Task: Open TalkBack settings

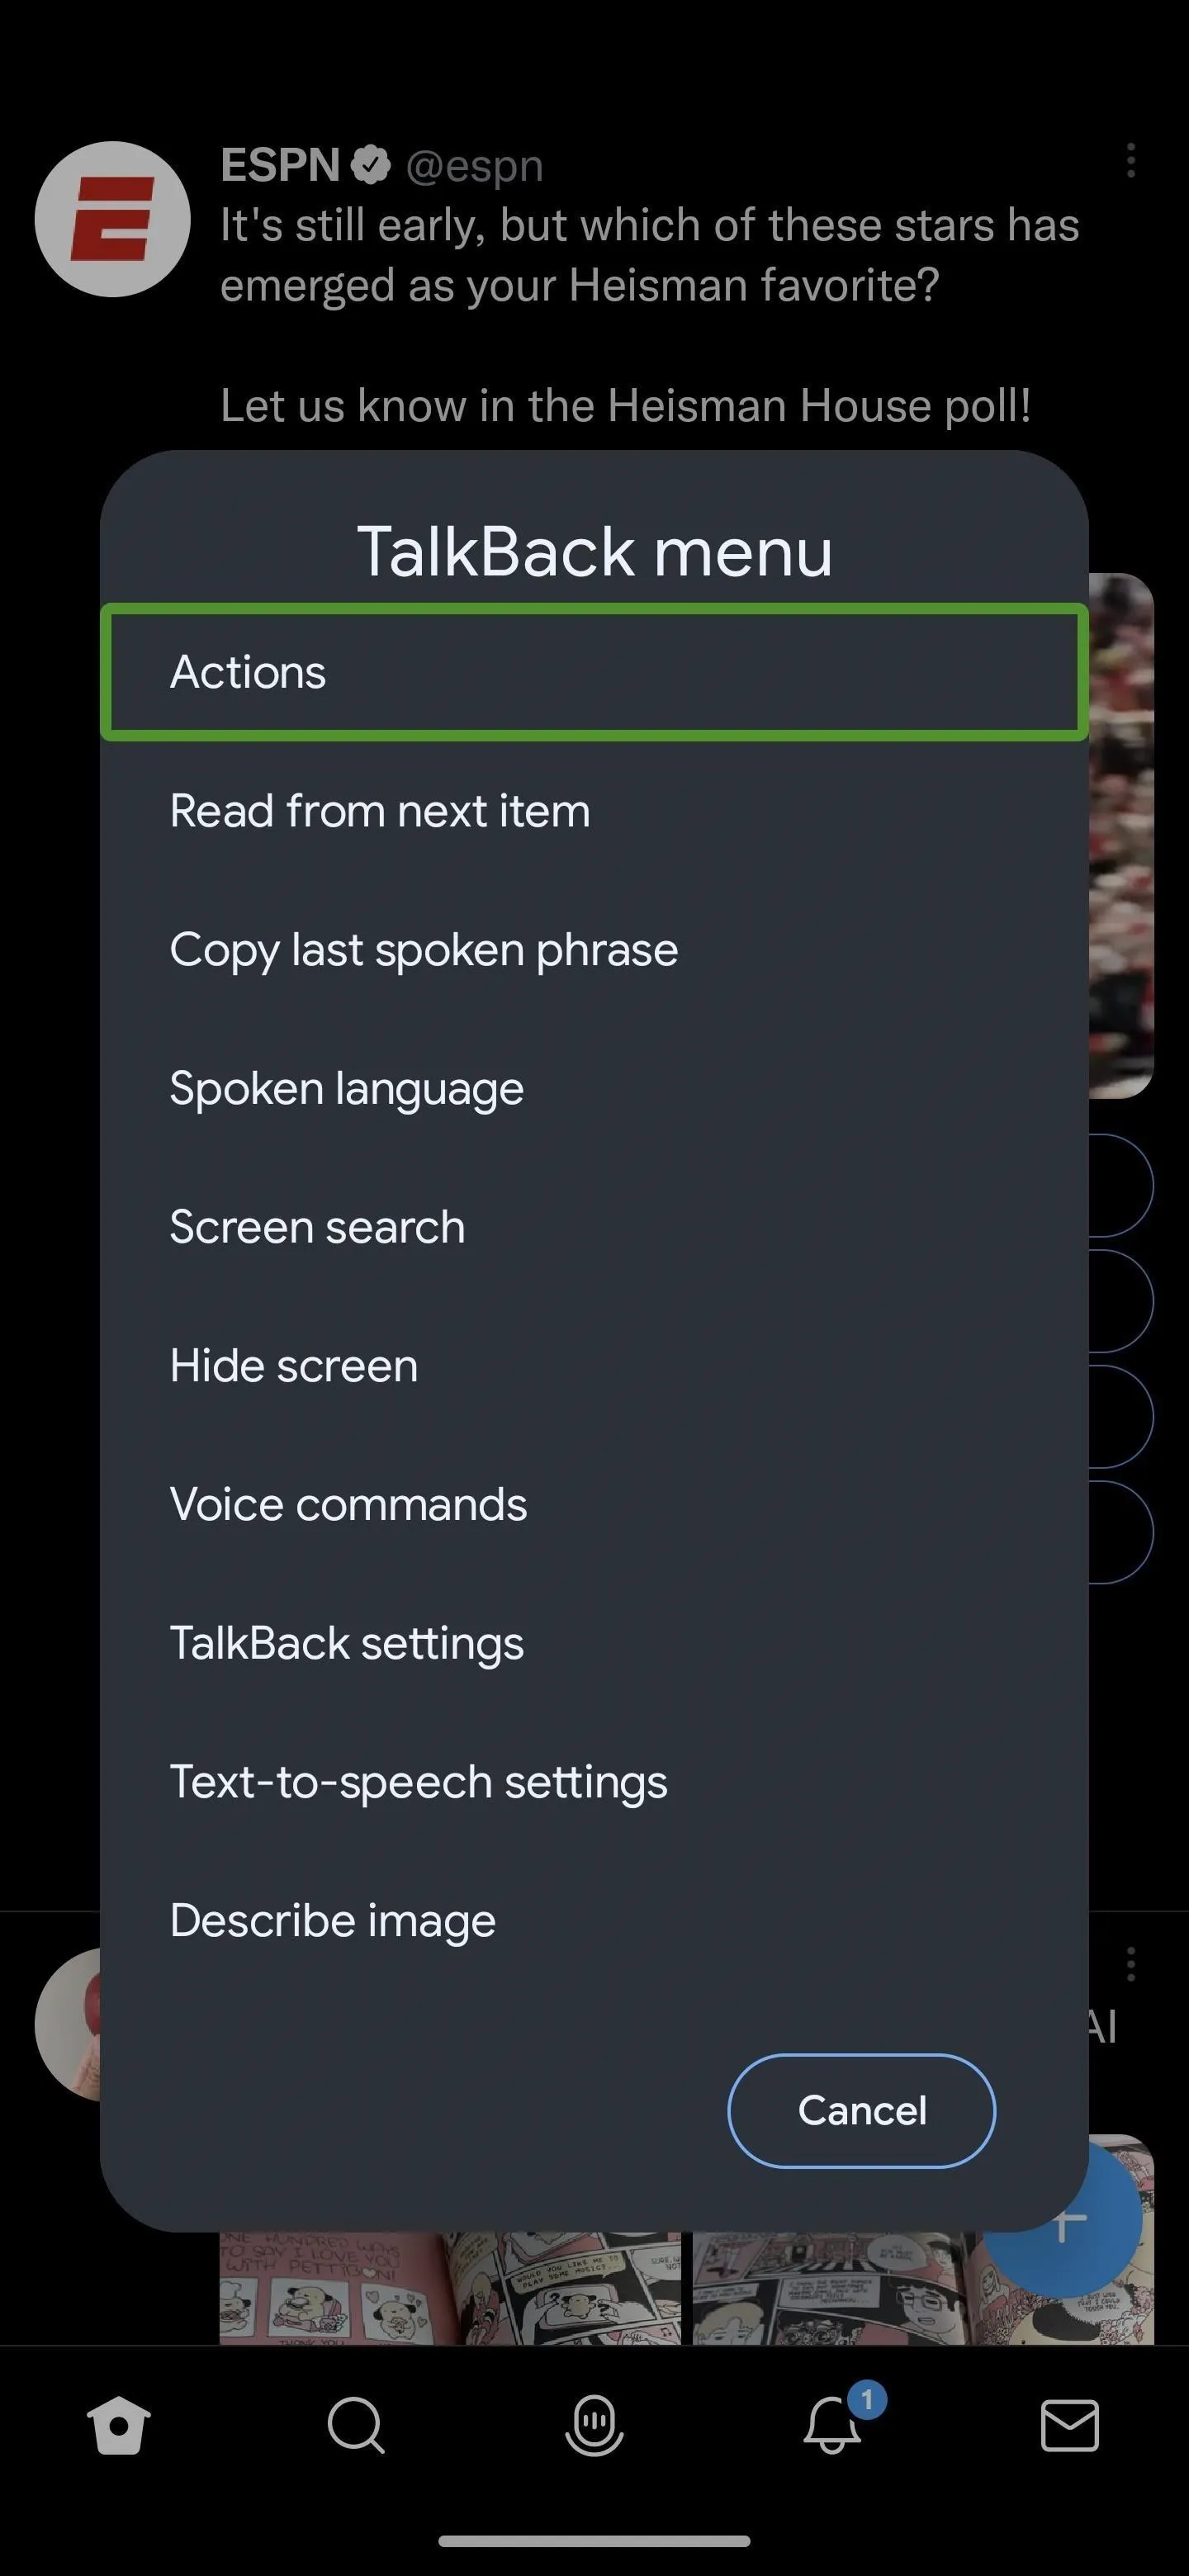Action: pyautogui.click(x=594, y=1643)
